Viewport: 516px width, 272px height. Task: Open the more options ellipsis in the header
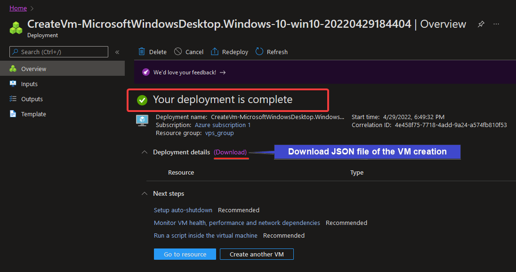496,24
